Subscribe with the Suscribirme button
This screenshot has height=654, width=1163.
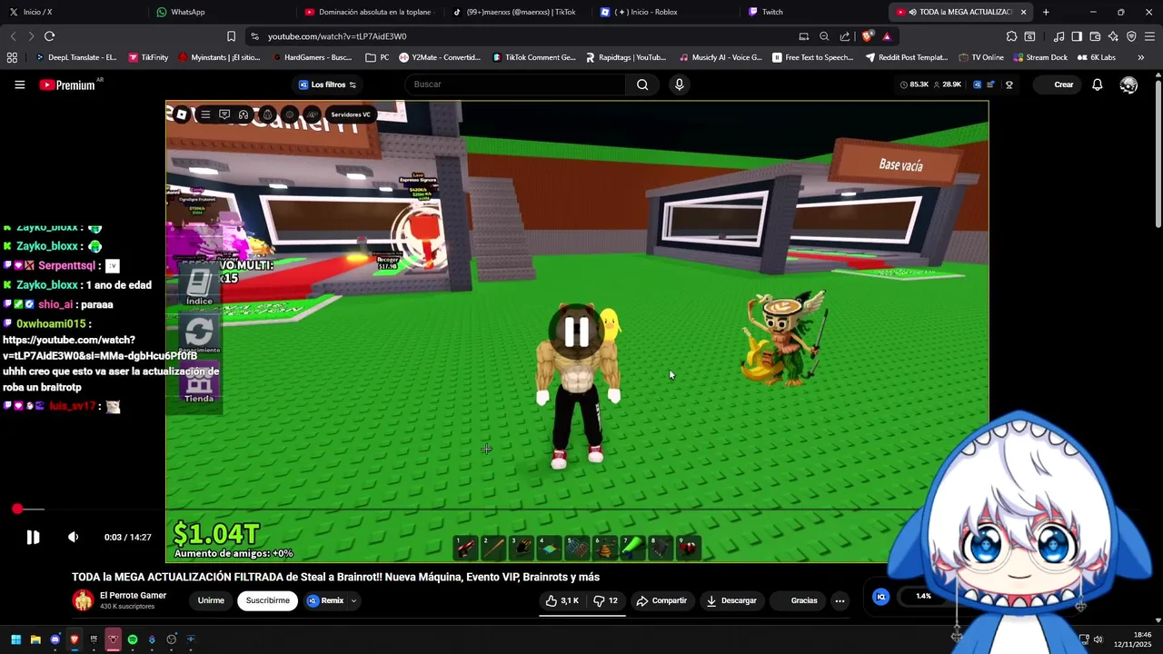click(268, 600)
